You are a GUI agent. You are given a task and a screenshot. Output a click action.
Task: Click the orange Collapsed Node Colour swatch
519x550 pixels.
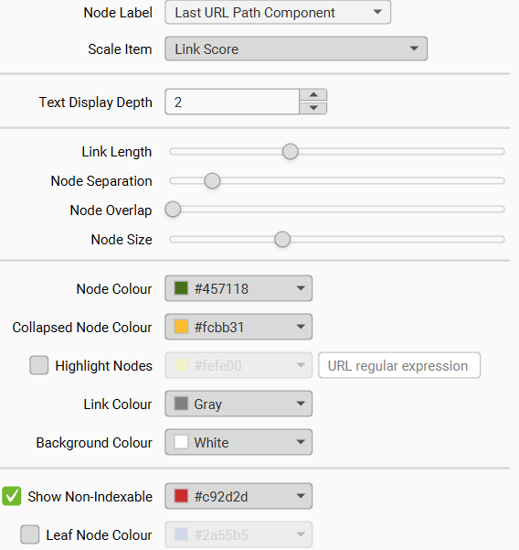pyautogui.click(x=181, y=327)
